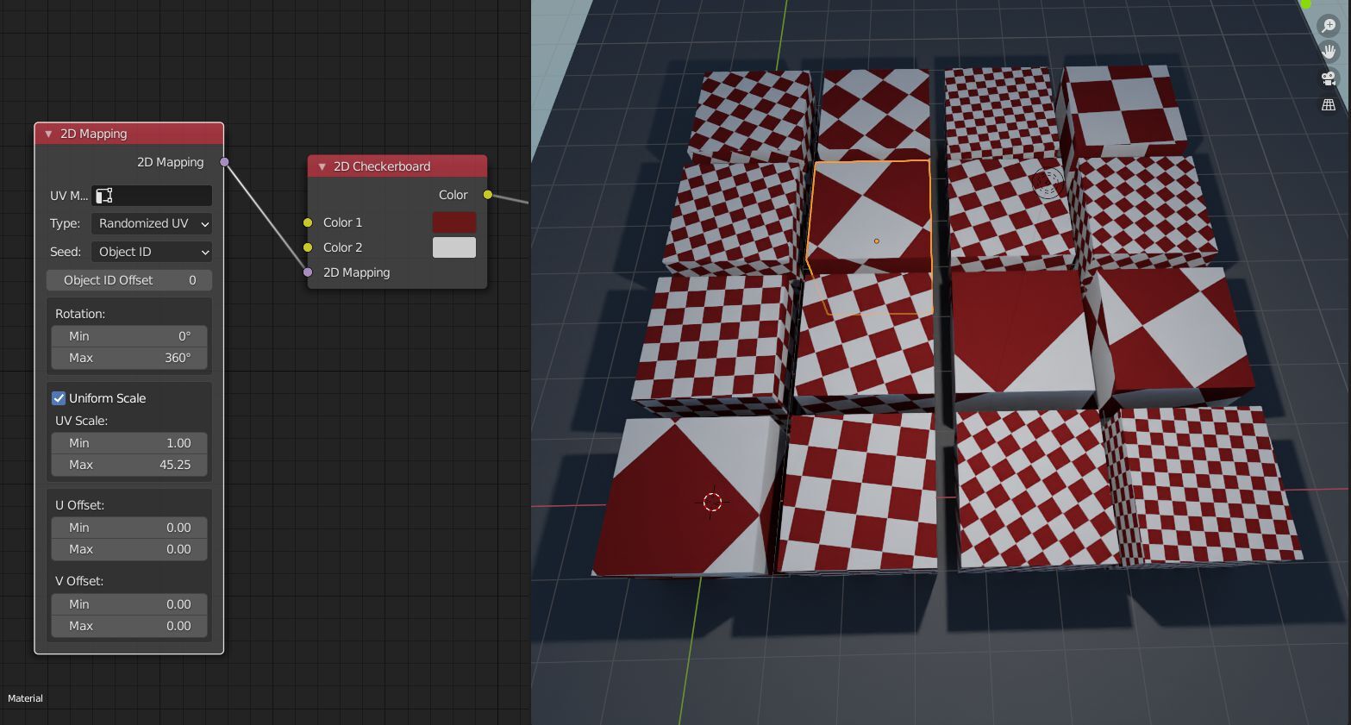This screenshot has width=1351, height=725.
Task: Click the Color 1 input socket
Action: pos(308,222)
